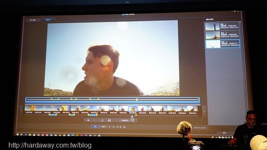Step forward one frame with next-frame arrow
Viewport: 267px width, 150px height.
121,127
